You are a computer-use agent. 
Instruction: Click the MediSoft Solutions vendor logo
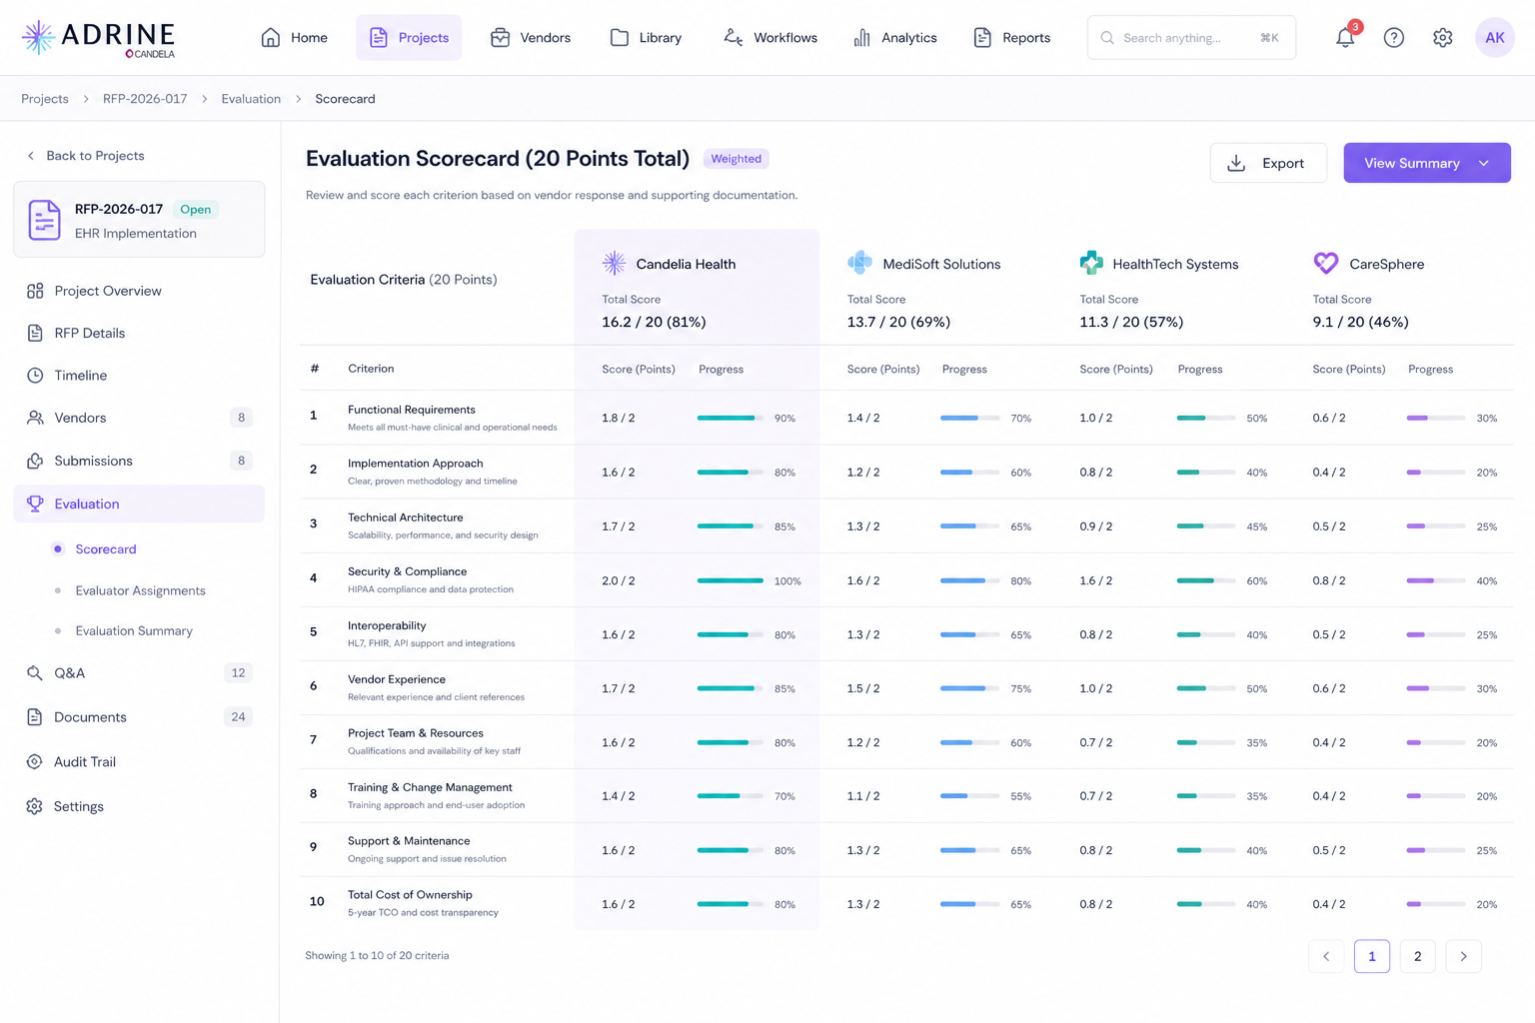click(x=859, y=263)
